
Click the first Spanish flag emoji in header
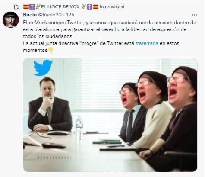click(x=26, y=6)
